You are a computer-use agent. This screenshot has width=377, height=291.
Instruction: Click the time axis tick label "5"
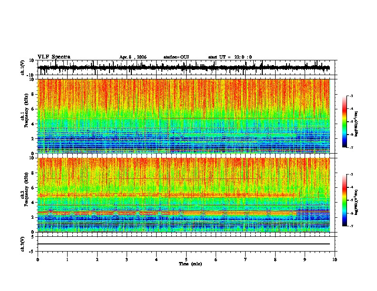[186, 260]
